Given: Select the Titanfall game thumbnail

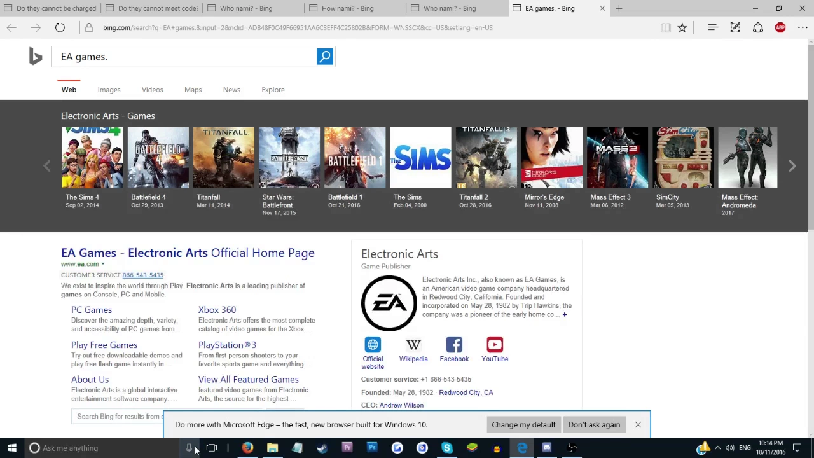Looking at the screenshot, I should [x=224, y=158].
